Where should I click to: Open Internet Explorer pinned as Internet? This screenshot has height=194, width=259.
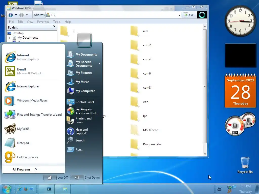coord(33,57)
